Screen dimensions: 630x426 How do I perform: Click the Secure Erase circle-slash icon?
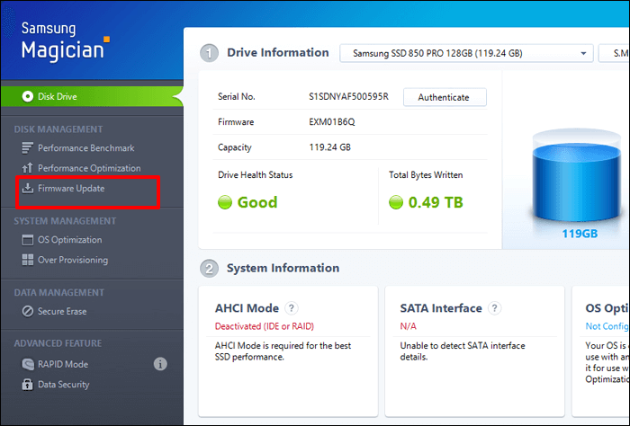pos(27,311)
